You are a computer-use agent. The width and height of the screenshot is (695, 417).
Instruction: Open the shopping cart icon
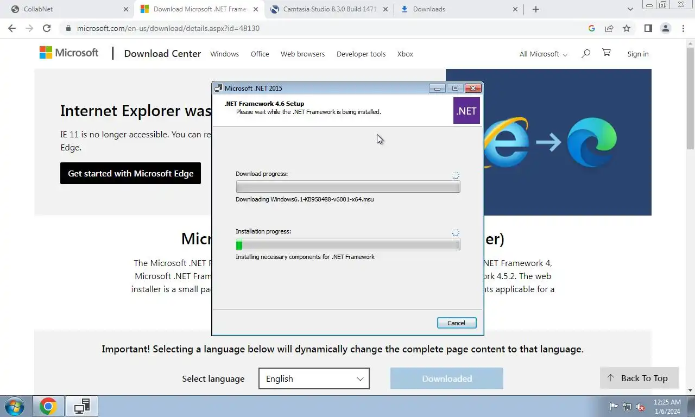coord(606,53)
